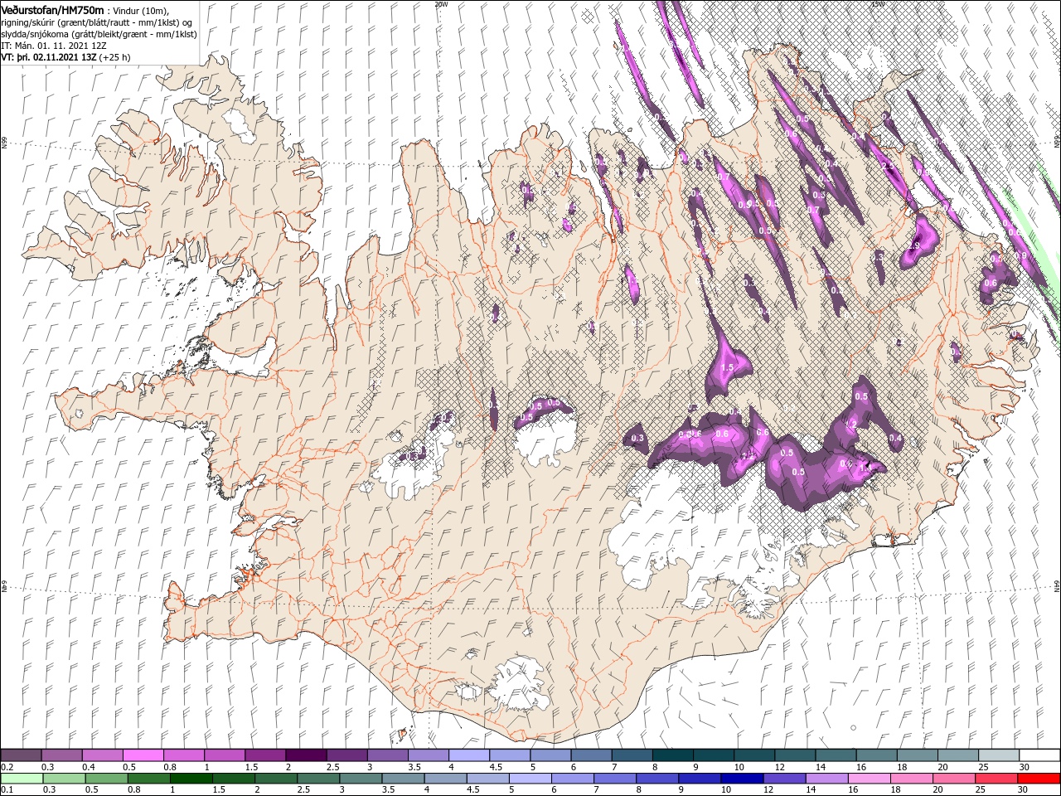This screenshot has height=796, width=1061.
Task: Choose the light pink 16 rain legend swatch
Action: (870, 779)
